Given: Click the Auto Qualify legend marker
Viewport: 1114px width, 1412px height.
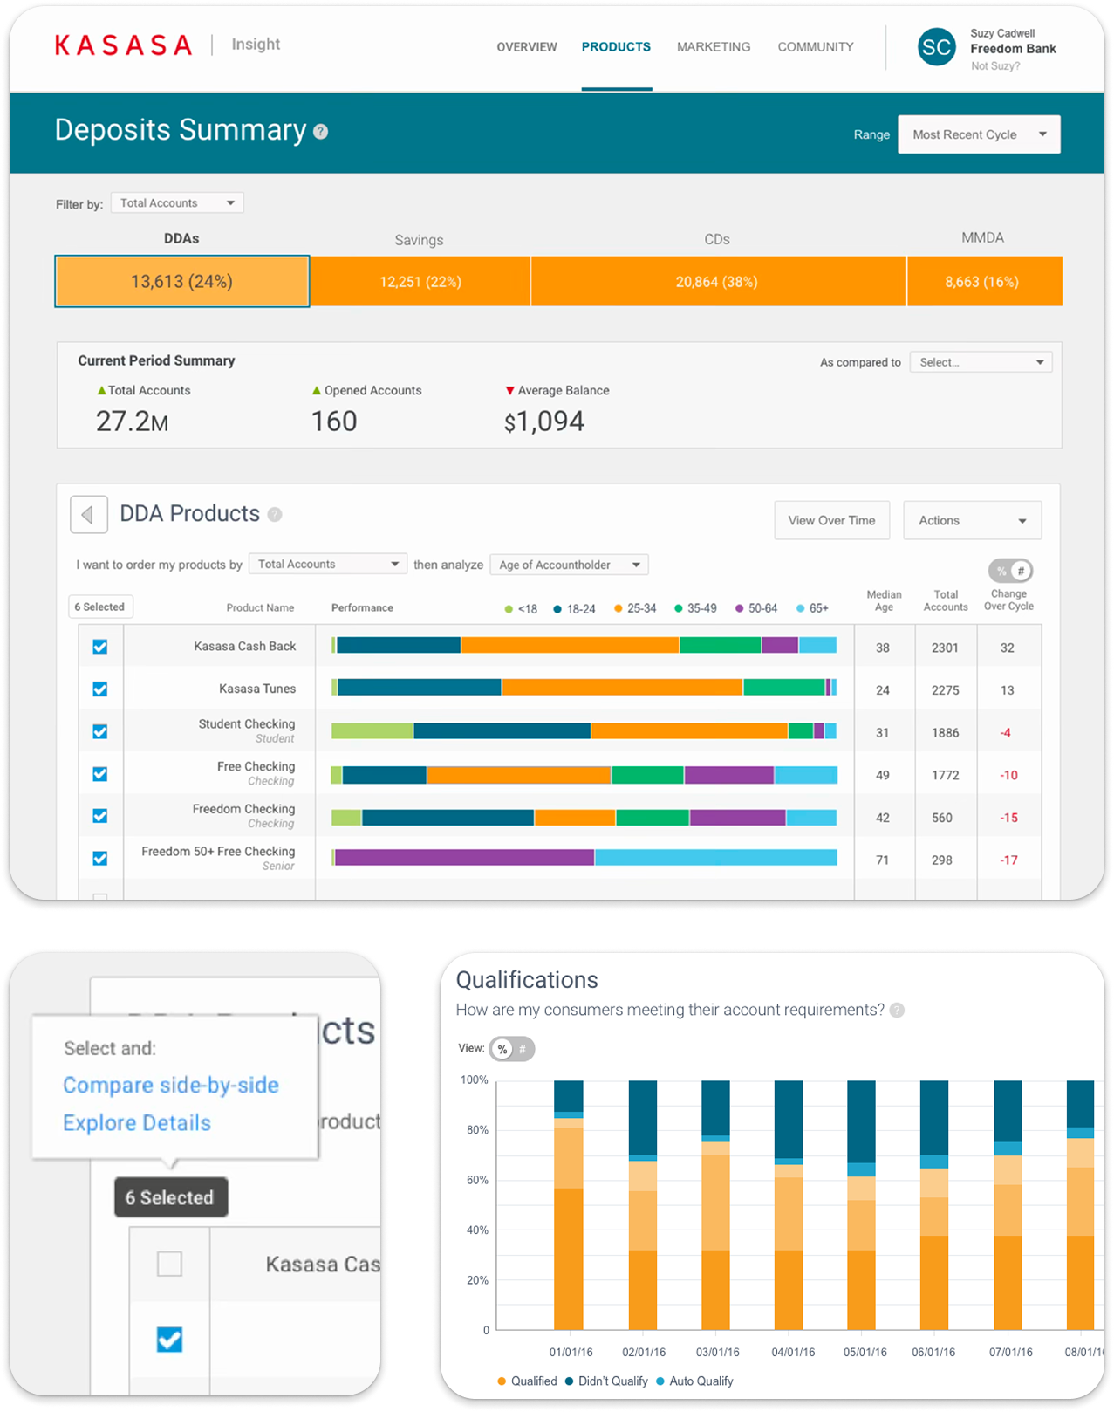Looking at the screenshot, I should point(660,1381).
